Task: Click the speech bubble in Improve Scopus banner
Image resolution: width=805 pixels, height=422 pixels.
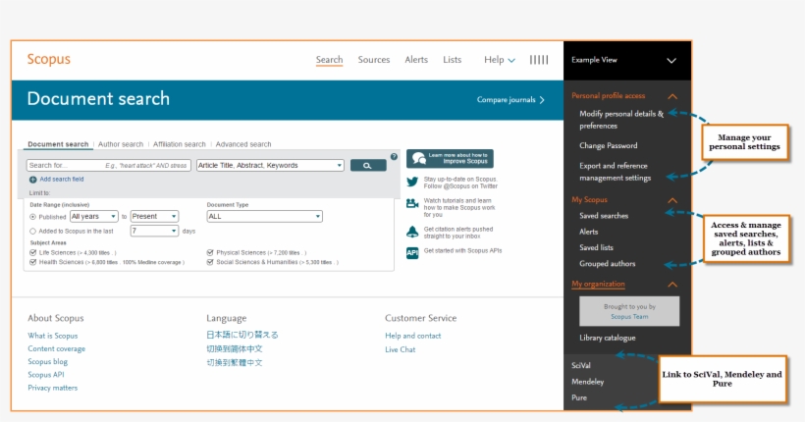Action: click(x=419, y=159)
